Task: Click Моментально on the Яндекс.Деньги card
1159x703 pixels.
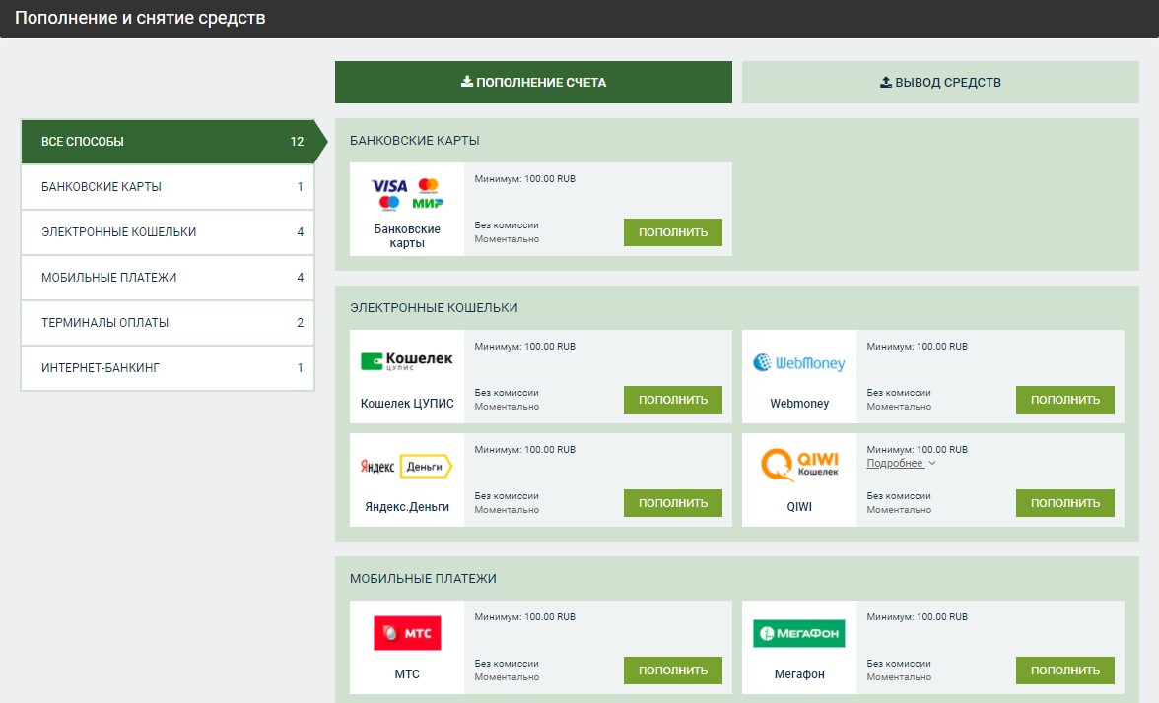Action: (x=507, y=510)
